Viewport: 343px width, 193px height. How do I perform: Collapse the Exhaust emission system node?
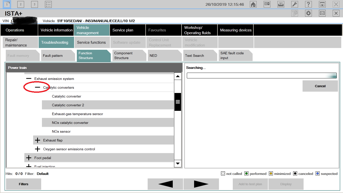29,79
